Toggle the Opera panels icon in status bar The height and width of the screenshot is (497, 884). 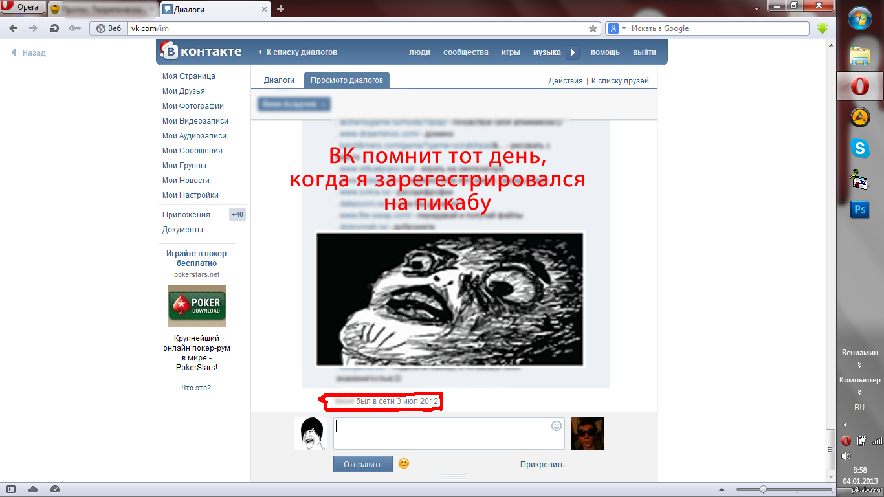tap(11, 489)
